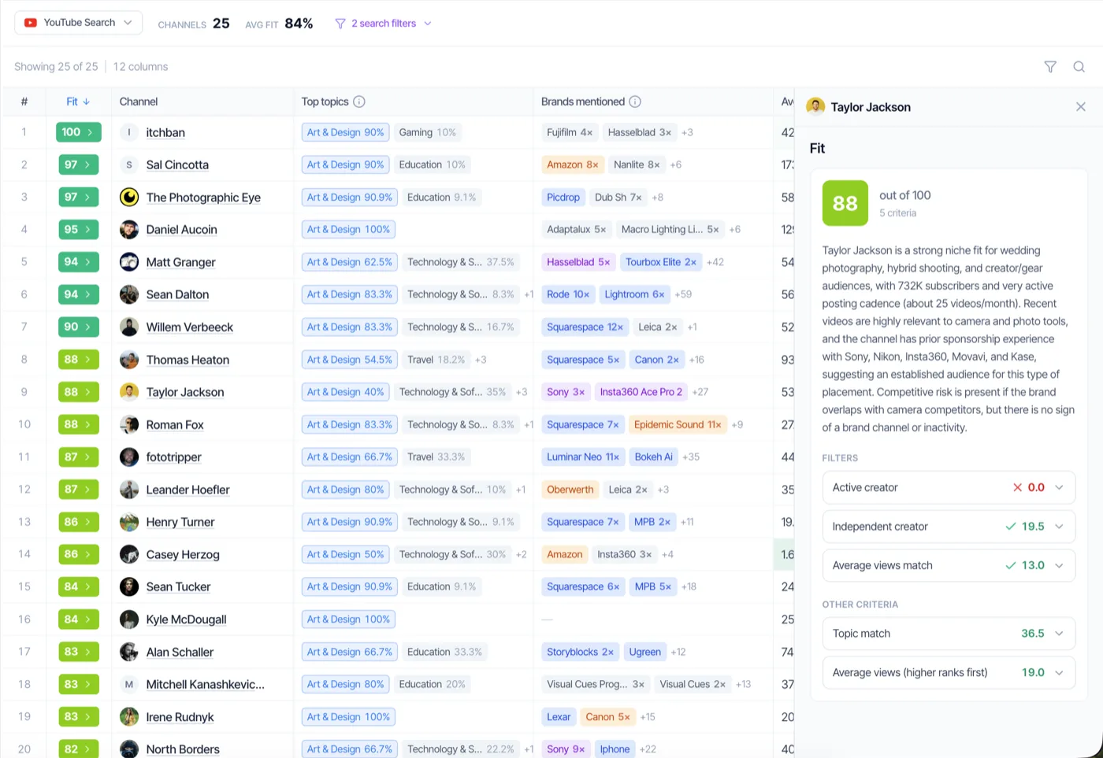This screenshot has height=758, width=1103.
Task: Click Travel 33.3% topic tag for fototripper
Action: tap(436, 457)
